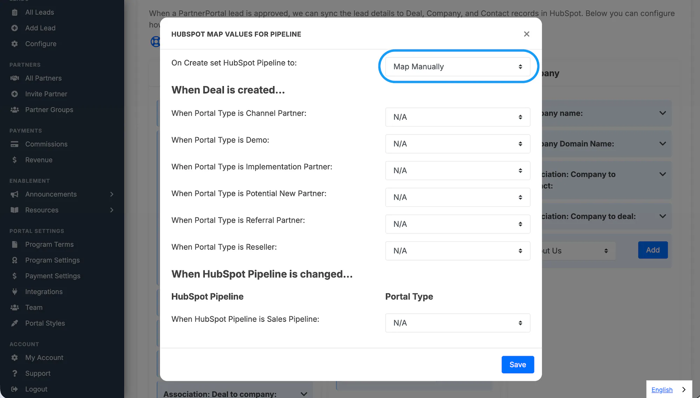
Task: Expand the Announcements submenu chevron
Action: (112, 194)
